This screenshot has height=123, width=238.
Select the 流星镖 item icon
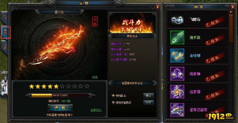click(x=177, y=92)
